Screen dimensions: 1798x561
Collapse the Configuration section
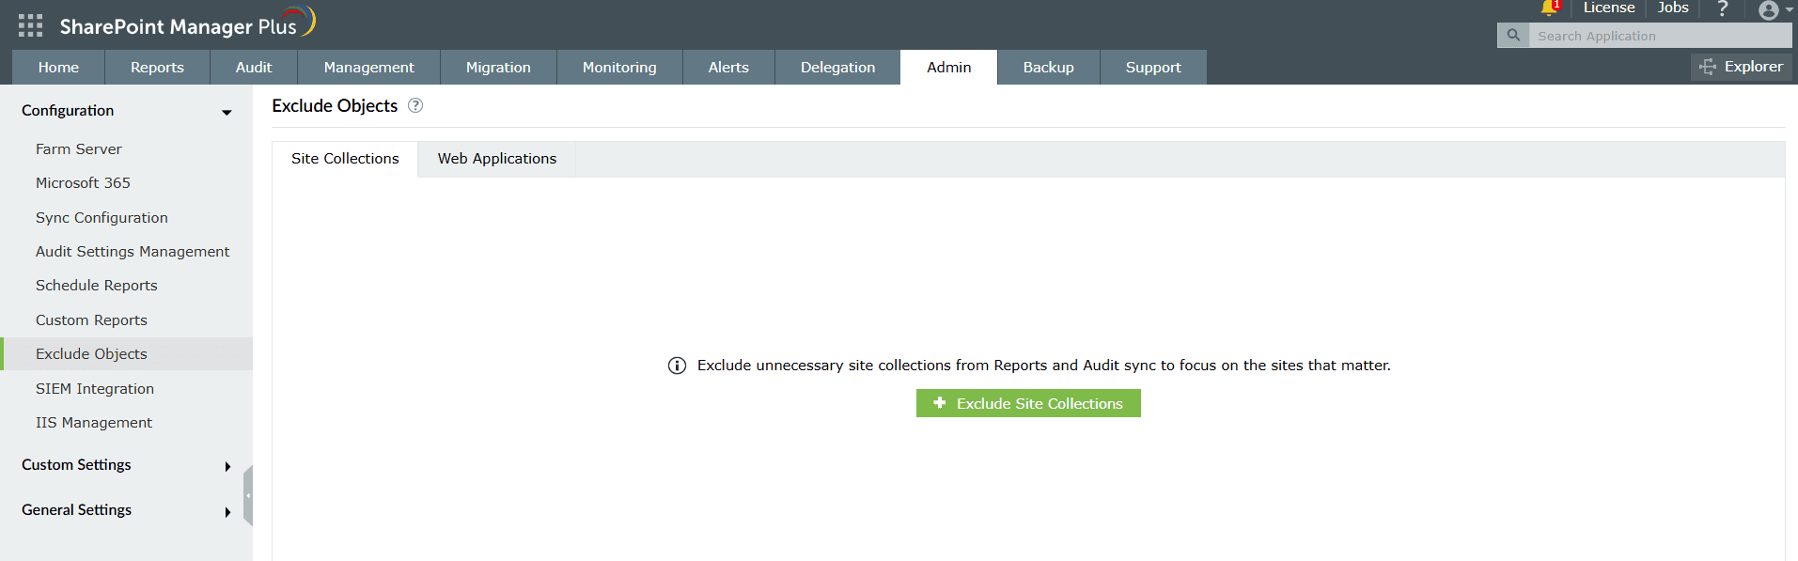pos(227,111)
